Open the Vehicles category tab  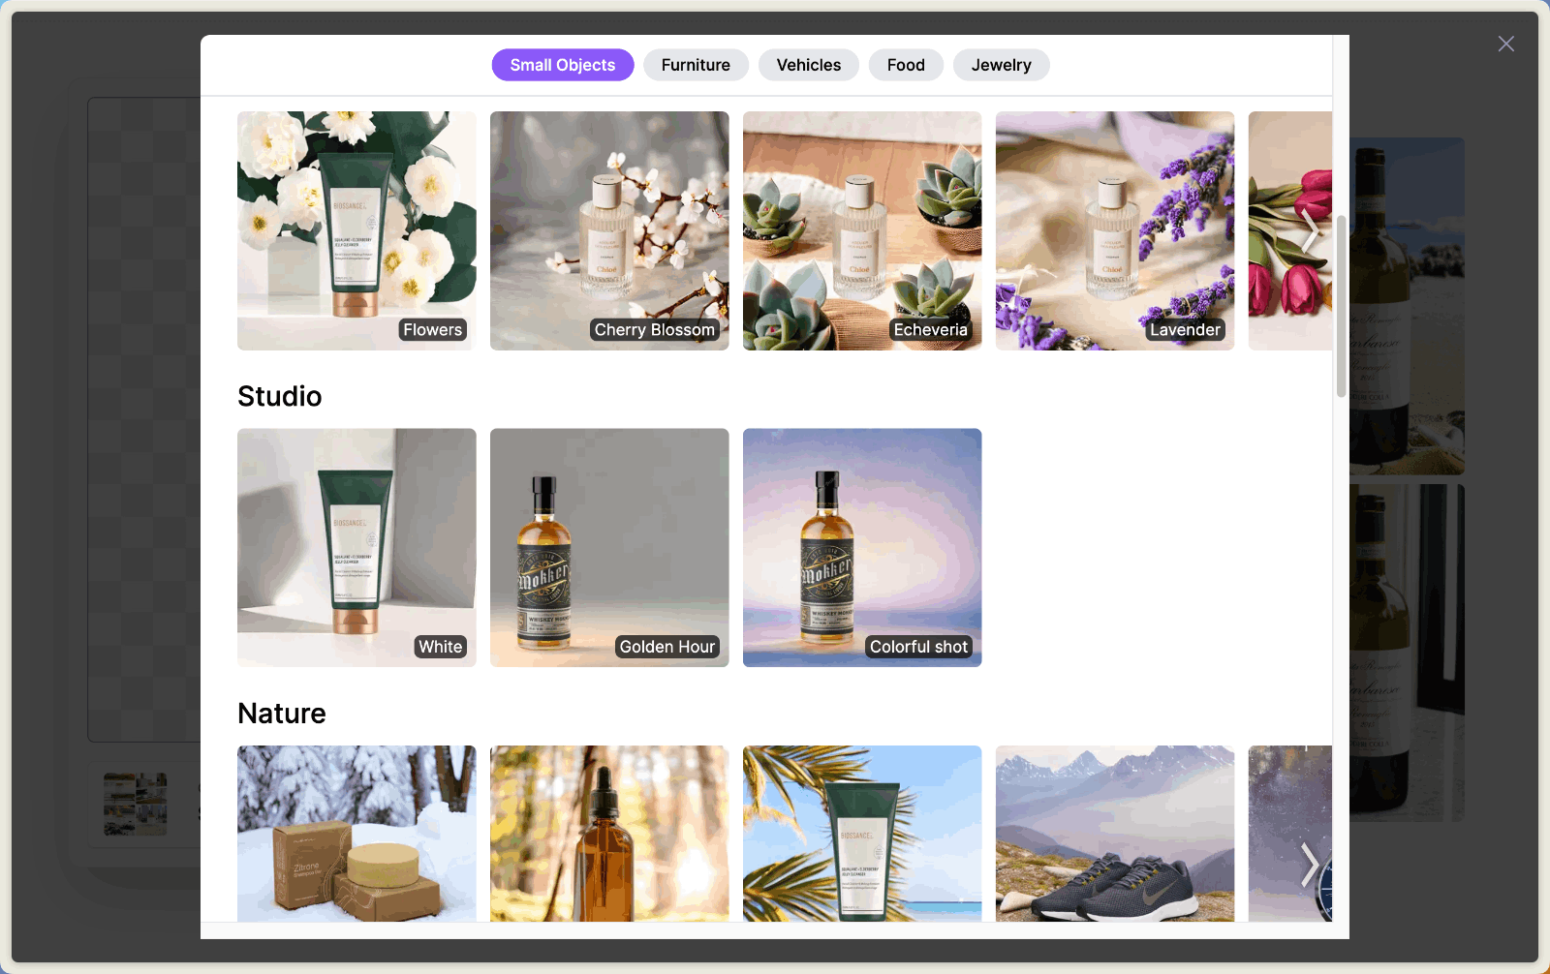tap(808, 65)
